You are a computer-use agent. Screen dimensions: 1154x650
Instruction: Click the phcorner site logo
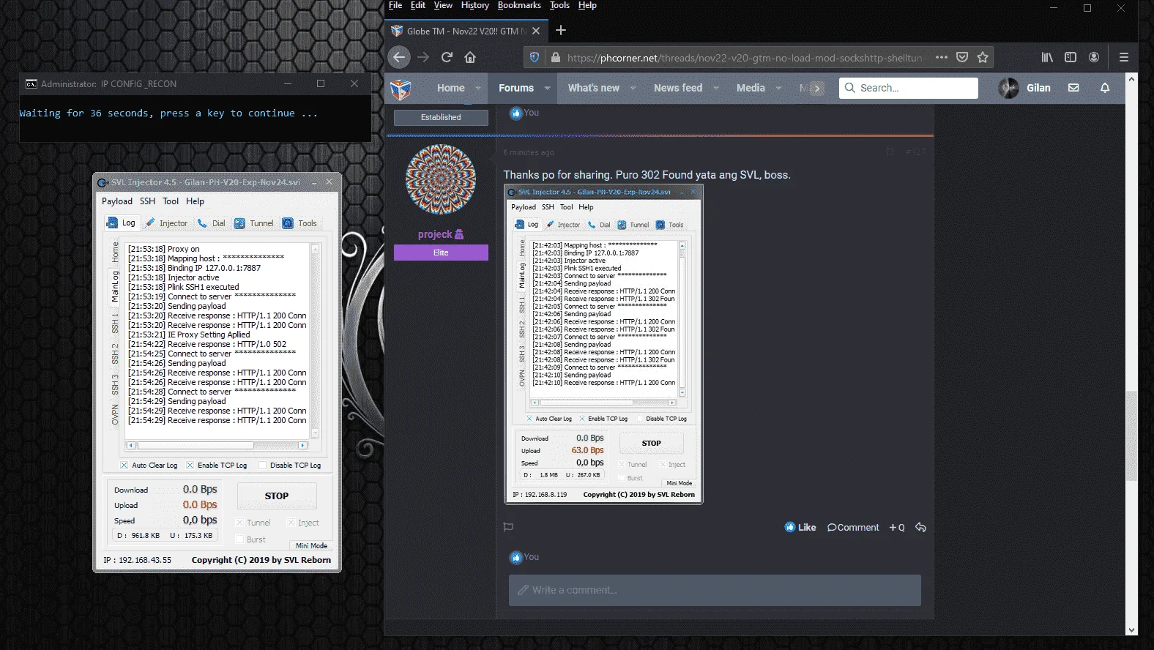point(401,89)
